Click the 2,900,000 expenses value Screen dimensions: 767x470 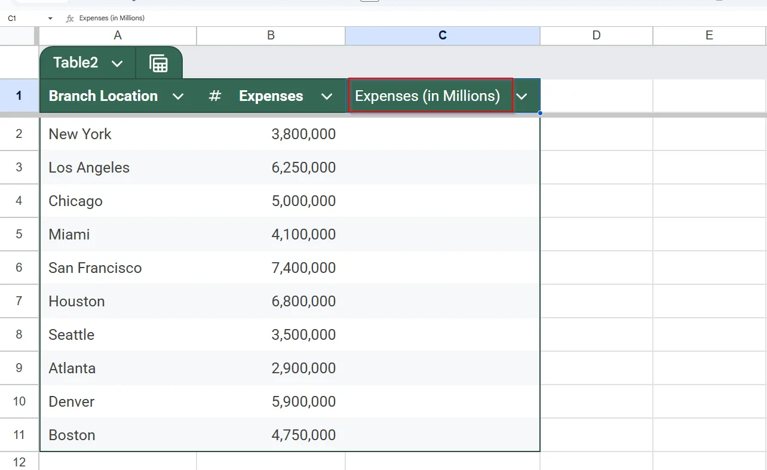click(x=303, y=368)
